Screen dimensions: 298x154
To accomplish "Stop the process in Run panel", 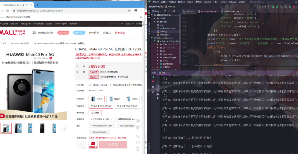I will 153,81.
